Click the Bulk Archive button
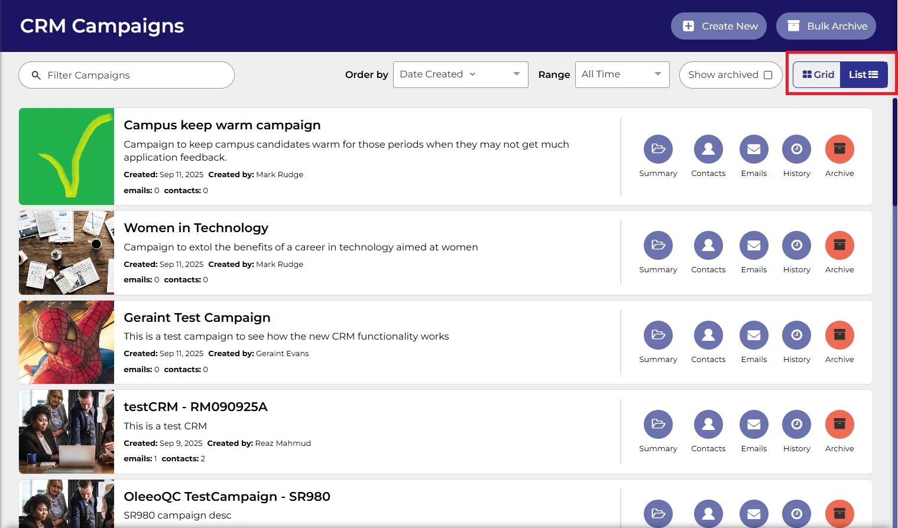 coord(826,26)
